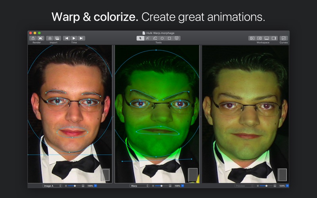Expand the 139% zoom level menu
317x198 pixels.
(95, 185)
